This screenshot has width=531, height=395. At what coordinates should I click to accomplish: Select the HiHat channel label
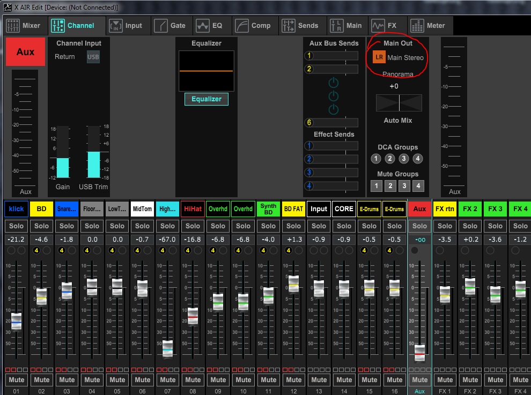coord(193,209)
